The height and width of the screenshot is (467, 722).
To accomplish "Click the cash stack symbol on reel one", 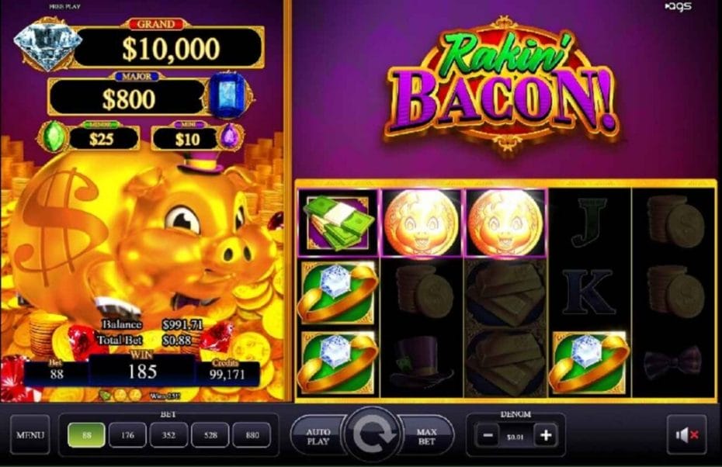I will click(x=338, y=222).
